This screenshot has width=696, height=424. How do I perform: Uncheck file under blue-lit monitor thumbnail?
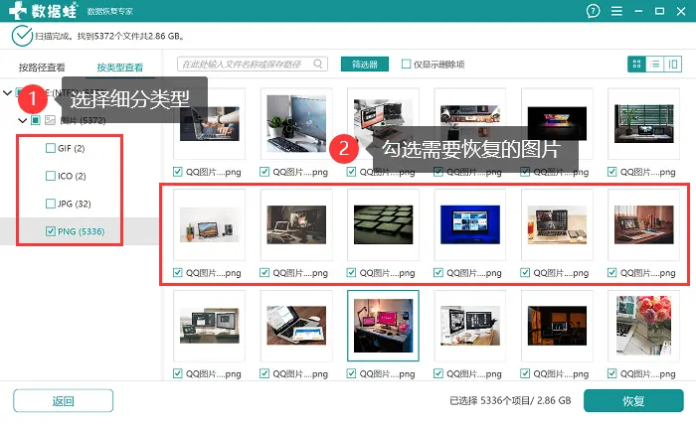pyautogui.click(x=438, y=272)
